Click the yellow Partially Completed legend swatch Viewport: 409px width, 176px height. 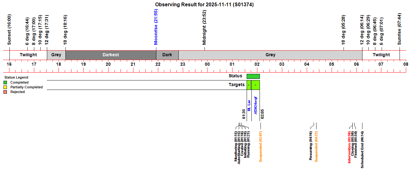click(x=5, y=87)
